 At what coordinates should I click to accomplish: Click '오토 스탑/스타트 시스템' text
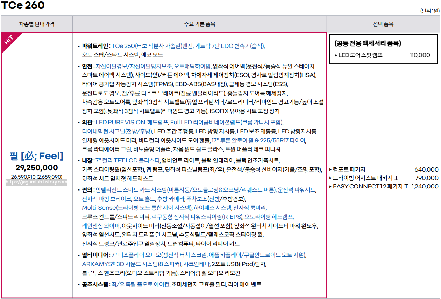click(x=110, y=55)
